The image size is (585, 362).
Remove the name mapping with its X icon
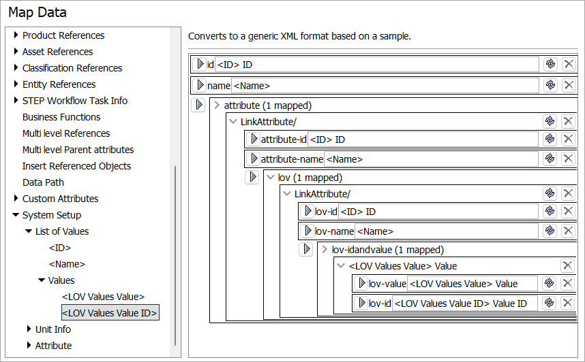[568, 85]
